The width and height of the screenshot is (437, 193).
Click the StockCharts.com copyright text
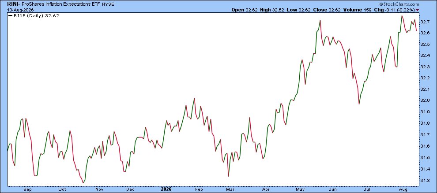pos(399,4)
